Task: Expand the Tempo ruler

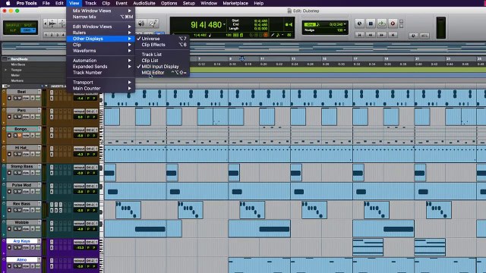Action: coord(5,70)
